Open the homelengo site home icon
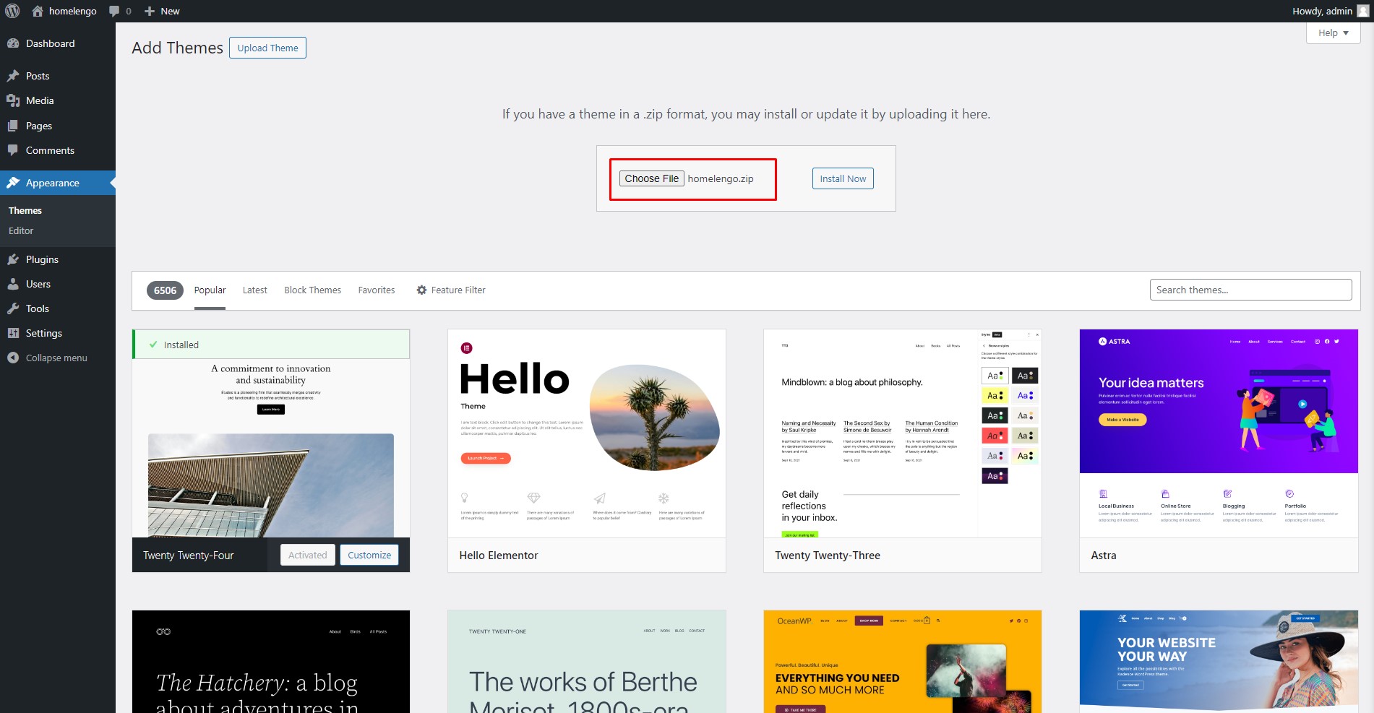 [38, 11]
